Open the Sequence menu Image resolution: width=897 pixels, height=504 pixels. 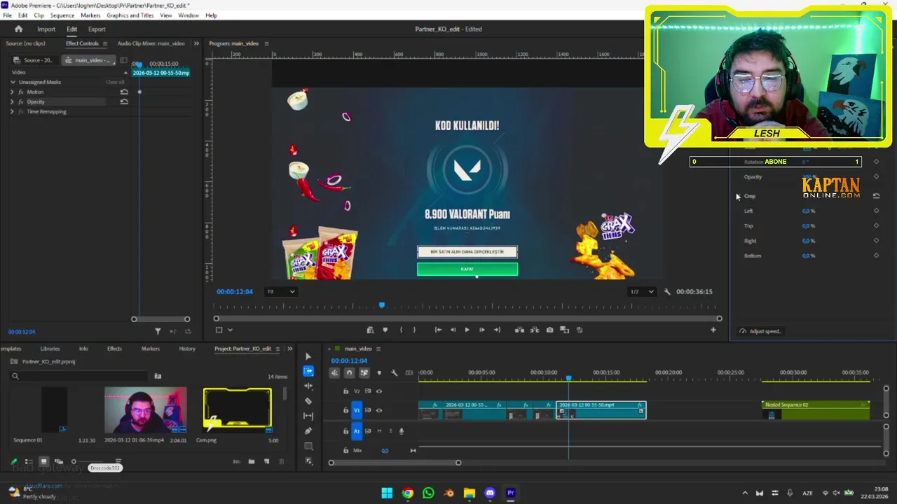pyautogui.click(x=62, y=15)
